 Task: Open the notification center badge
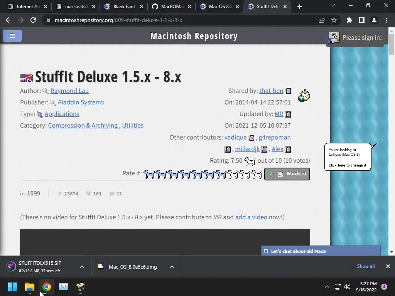coord(384,287)
